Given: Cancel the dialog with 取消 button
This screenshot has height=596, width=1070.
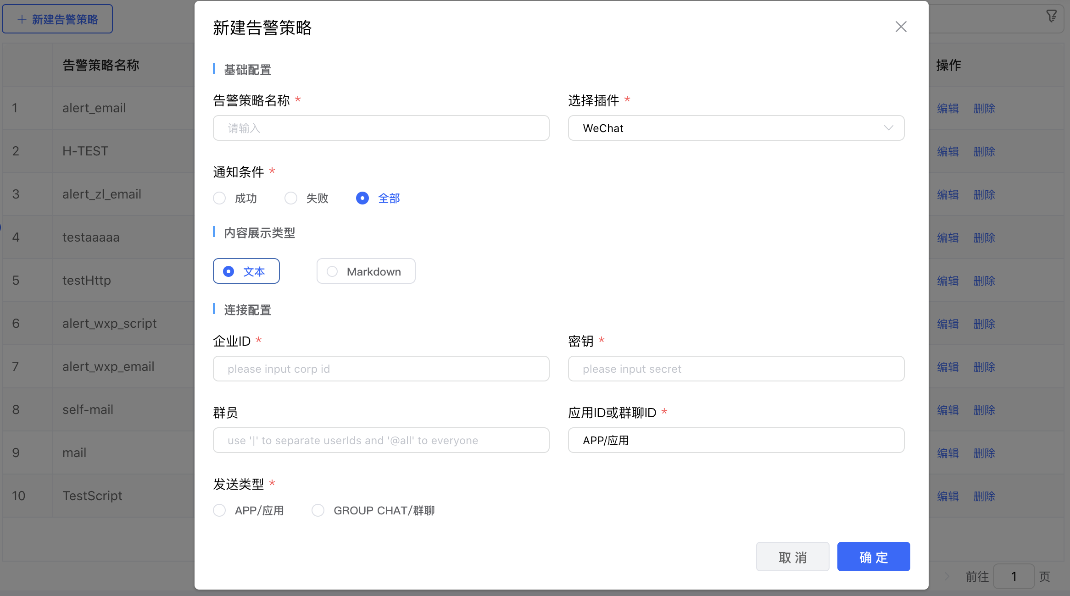Looking at the screenshot, I should 792,557.
